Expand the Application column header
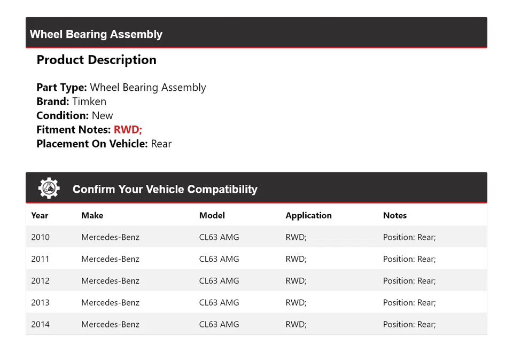 click(308, 215)
